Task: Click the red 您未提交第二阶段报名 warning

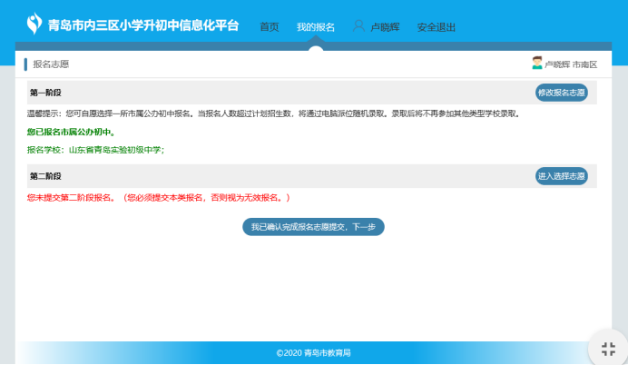Action: click(x=159, y=197)
